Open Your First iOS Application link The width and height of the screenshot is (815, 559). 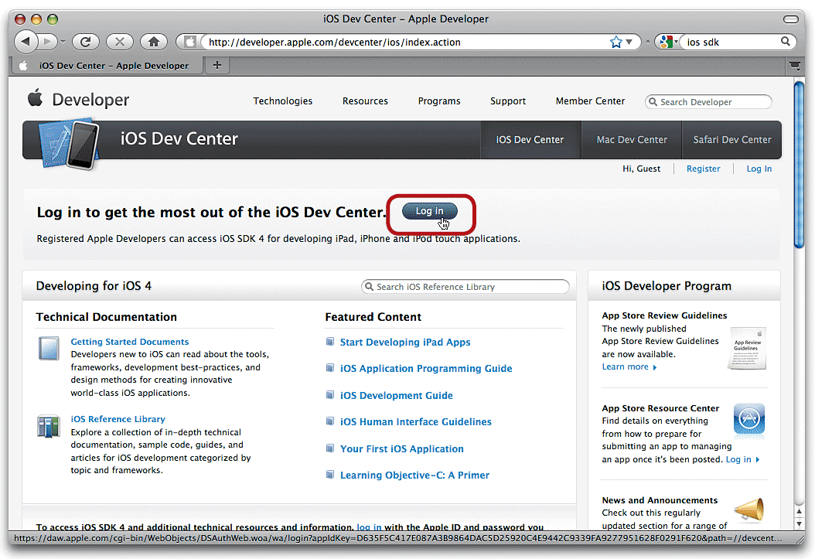[402, 449]
